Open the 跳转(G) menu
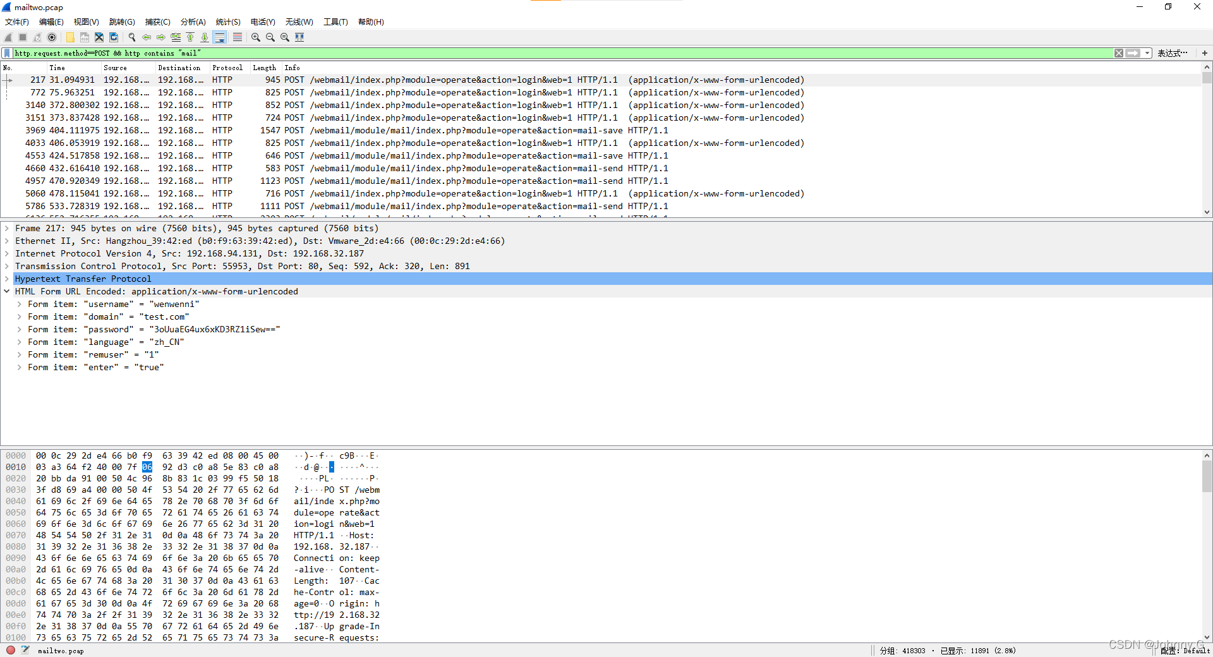This screenshot has height=657, width=1213. tap(122, 22)
